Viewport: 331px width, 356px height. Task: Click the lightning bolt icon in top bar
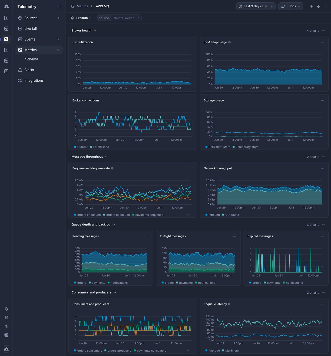pos(319,6)
